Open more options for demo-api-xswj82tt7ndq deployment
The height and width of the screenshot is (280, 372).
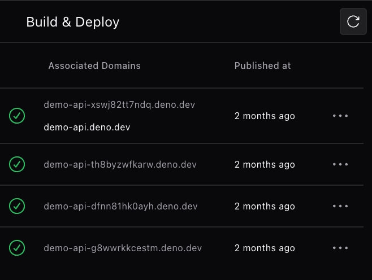pyautogui.click(x=340, y=116)
